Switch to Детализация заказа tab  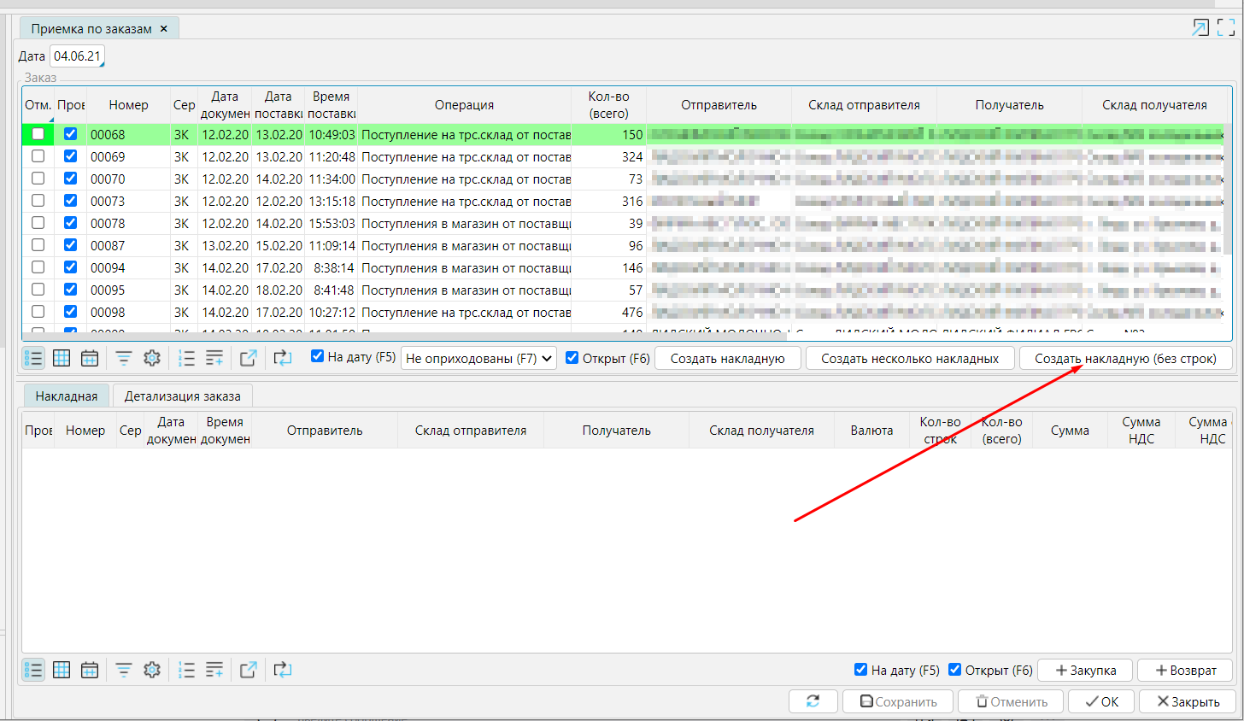click(x=182, y=396)
